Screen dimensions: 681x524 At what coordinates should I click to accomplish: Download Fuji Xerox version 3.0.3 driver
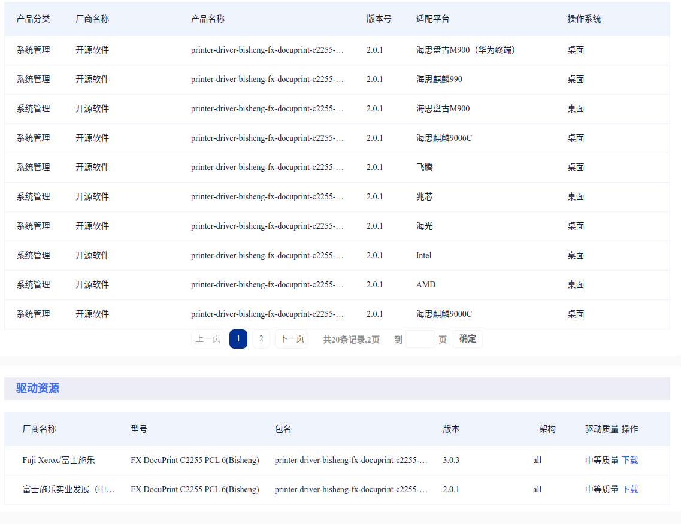629,460
